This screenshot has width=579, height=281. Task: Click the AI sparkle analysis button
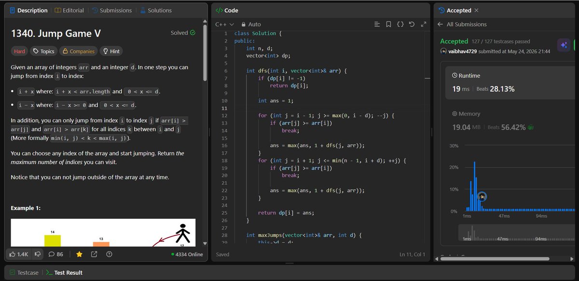pos(563,45)
